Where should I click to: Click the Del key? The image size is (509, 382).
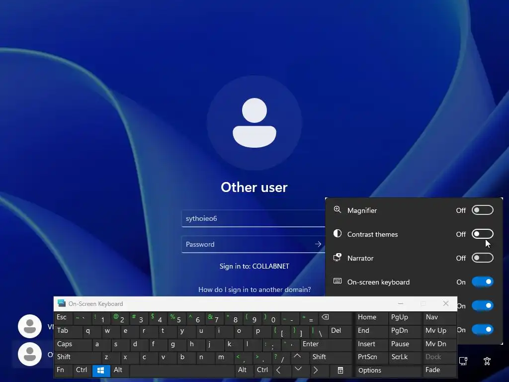(x=340, y=331)
